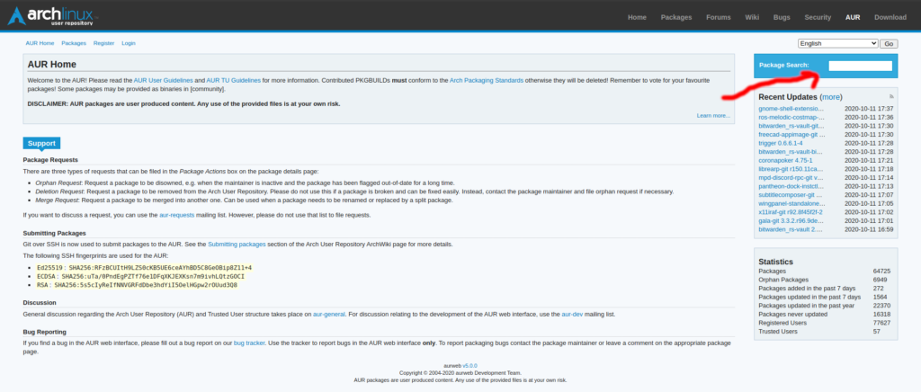Viewport: 921px width, 392px height.
Task: Open the AUR User Guidelines link
Action: point(164,80)
